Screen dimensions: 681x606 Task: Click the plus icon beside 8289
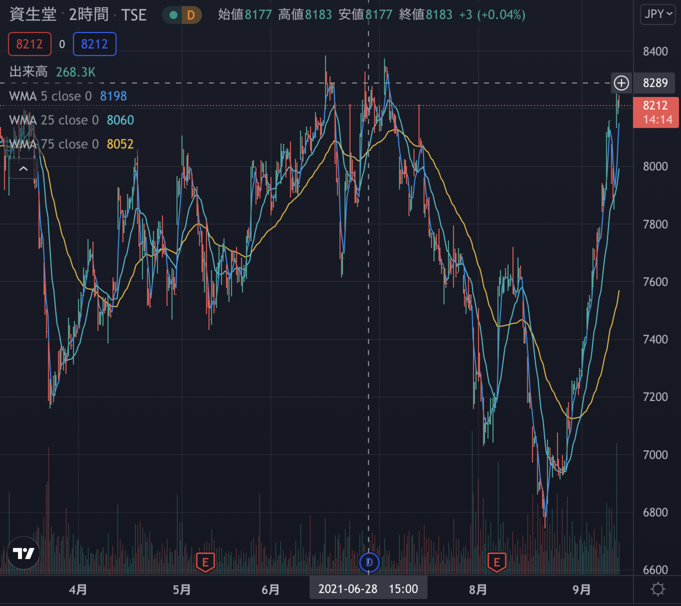(x=621, y=83)
